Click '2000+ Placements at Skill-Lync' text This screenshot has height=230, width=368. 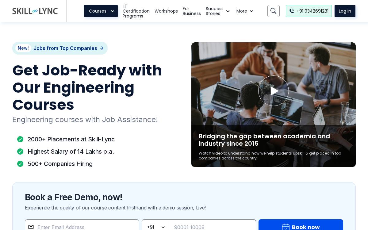coord(71,139)
